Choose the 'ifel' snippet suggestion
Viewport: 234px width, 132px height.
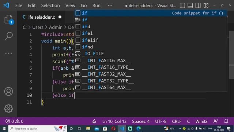coord(151,33)
